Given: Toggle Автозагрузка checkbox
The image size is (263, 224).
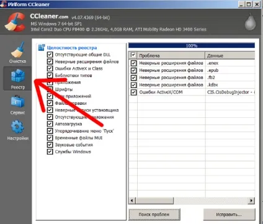Looking at the screenshot, I should [50, 124].
